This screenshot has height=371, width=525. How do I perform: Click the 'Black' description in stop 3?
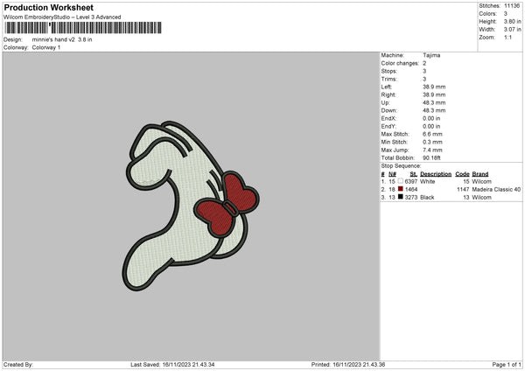click(x=427, y=198)
